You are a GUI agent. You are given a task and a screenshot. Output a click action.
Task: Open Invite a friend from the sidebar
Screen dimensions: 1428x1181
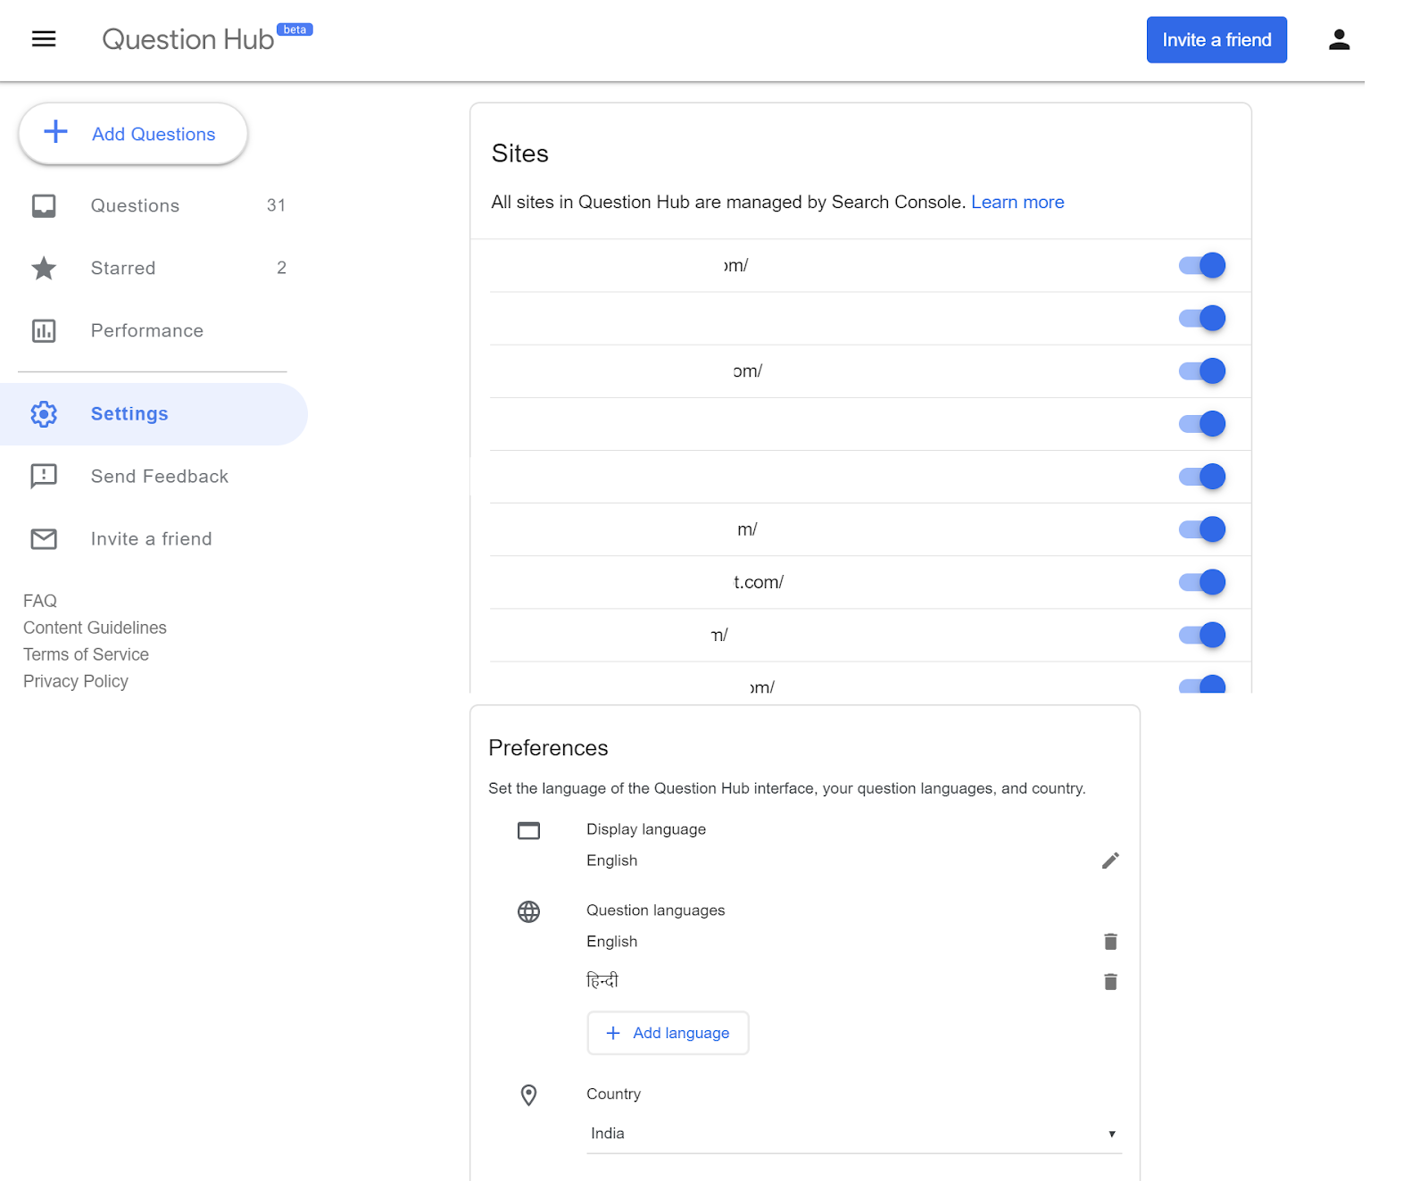[x=151, y=538]
